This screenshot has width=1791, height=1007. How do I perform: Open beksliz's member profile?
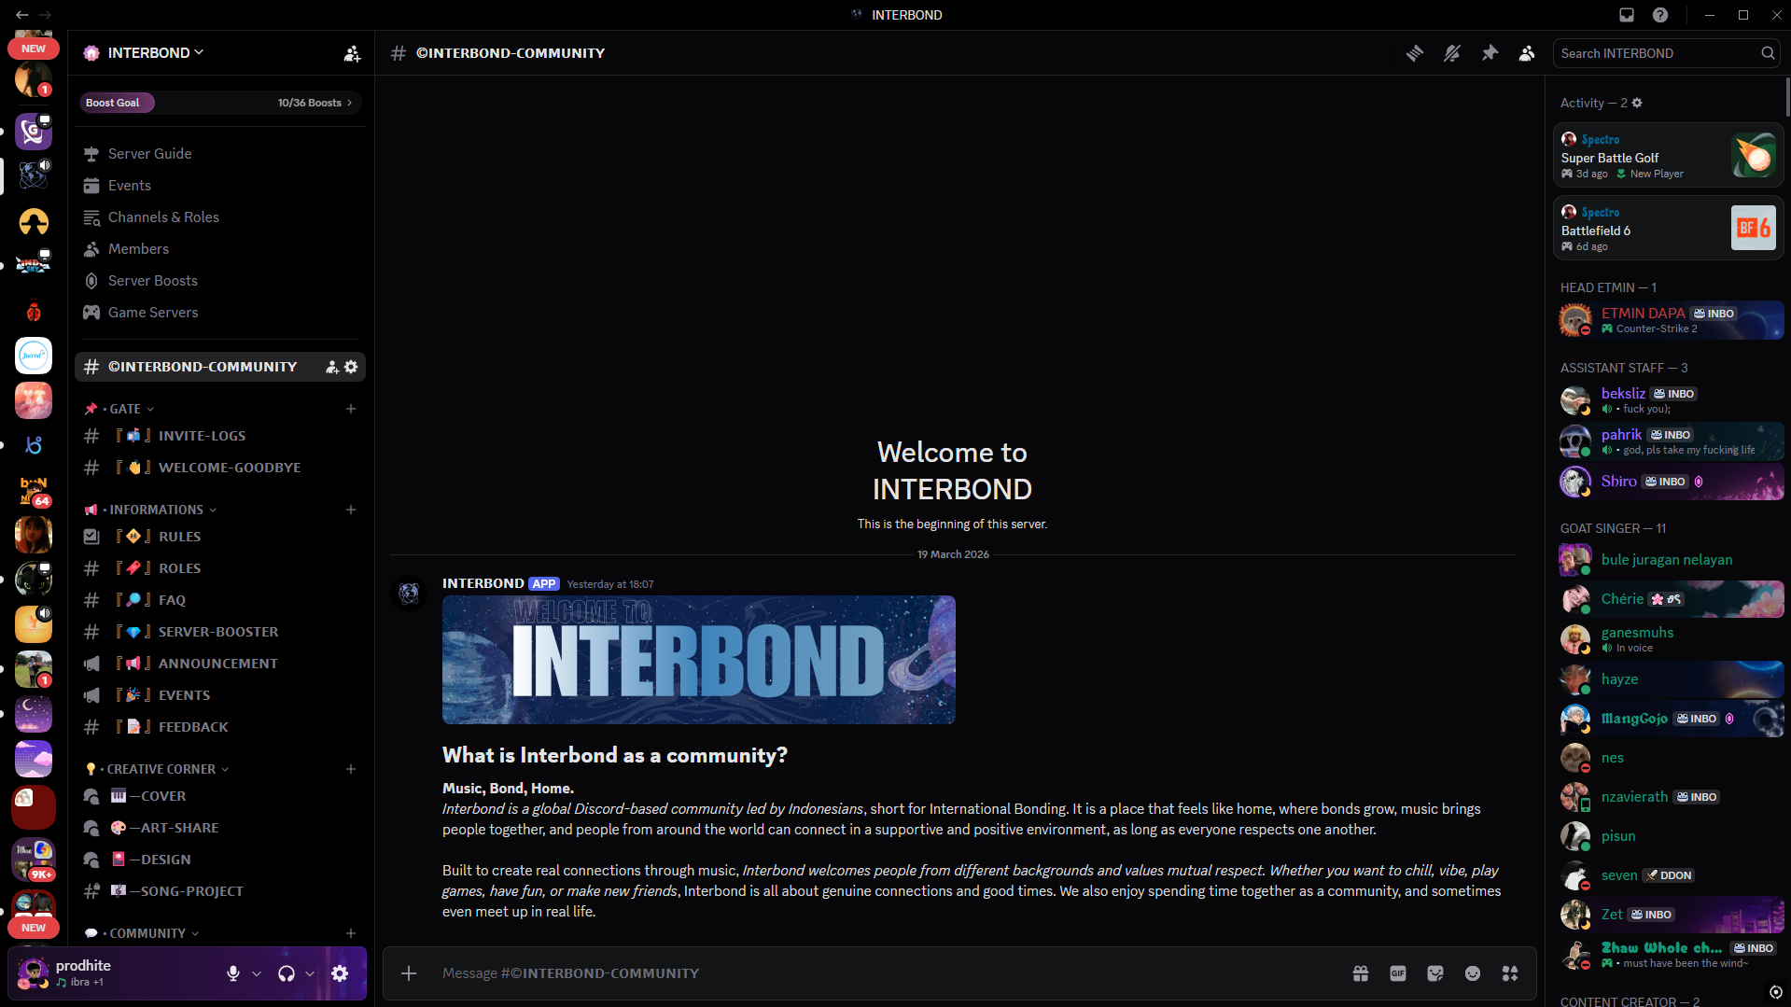click(x=1671, y=400)
